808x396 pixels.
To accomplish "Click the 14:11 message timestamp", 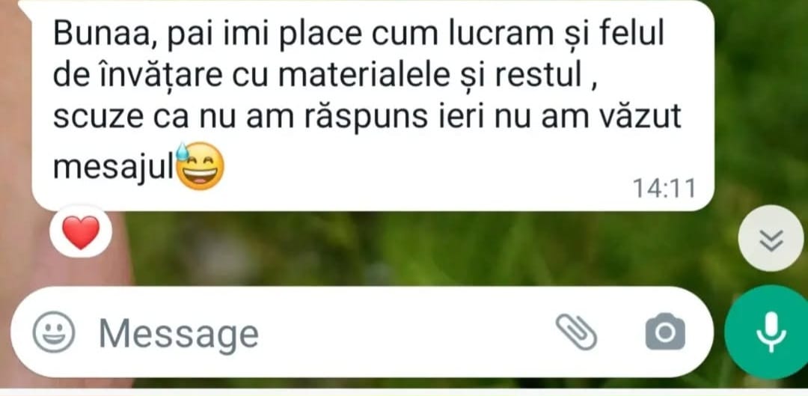I will 665,189.
